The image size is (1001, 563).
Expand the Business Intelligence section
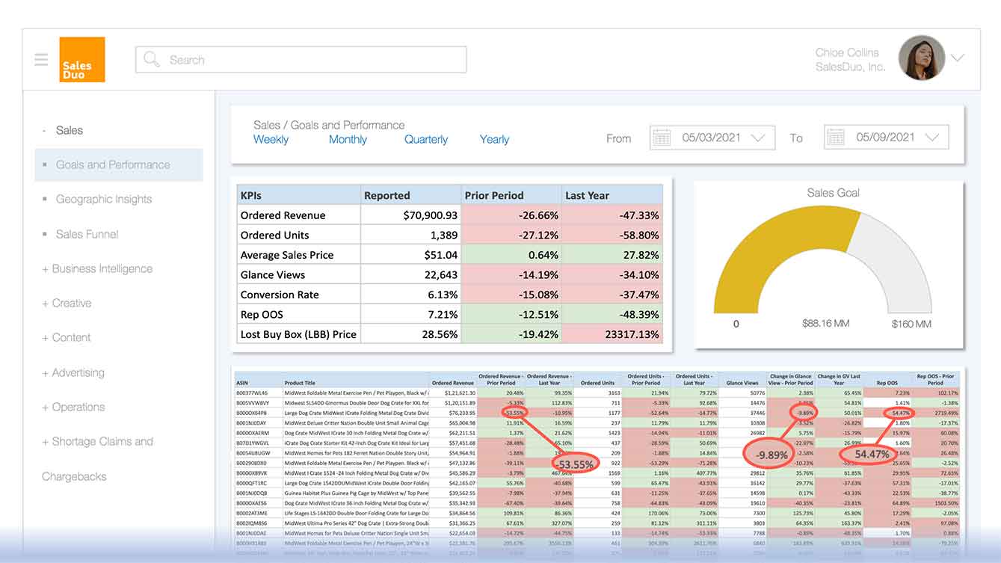(97, 268)
